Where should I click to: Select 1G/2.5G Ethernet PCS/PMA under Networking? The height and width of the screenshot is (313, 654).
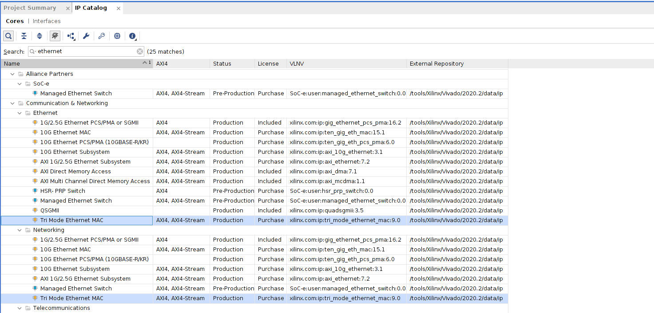(x=89, y=240)
